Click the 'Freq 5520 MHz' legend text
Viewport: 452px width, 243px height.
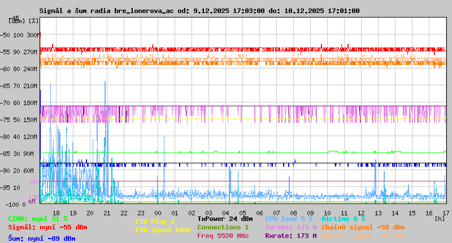[x=223, y=236]
